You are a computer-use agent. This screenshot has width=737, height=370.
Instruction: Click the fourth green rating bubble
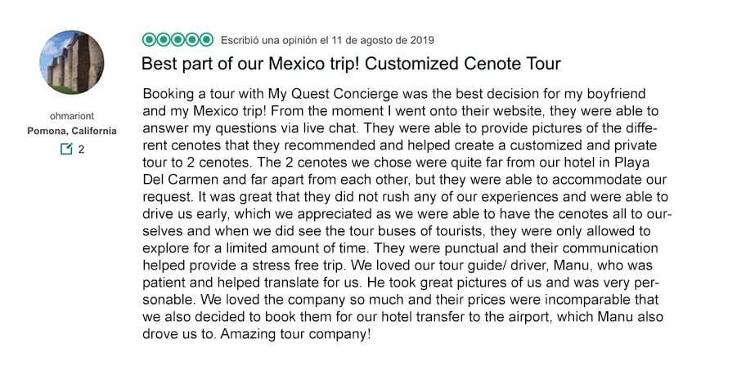pos(192,40)
